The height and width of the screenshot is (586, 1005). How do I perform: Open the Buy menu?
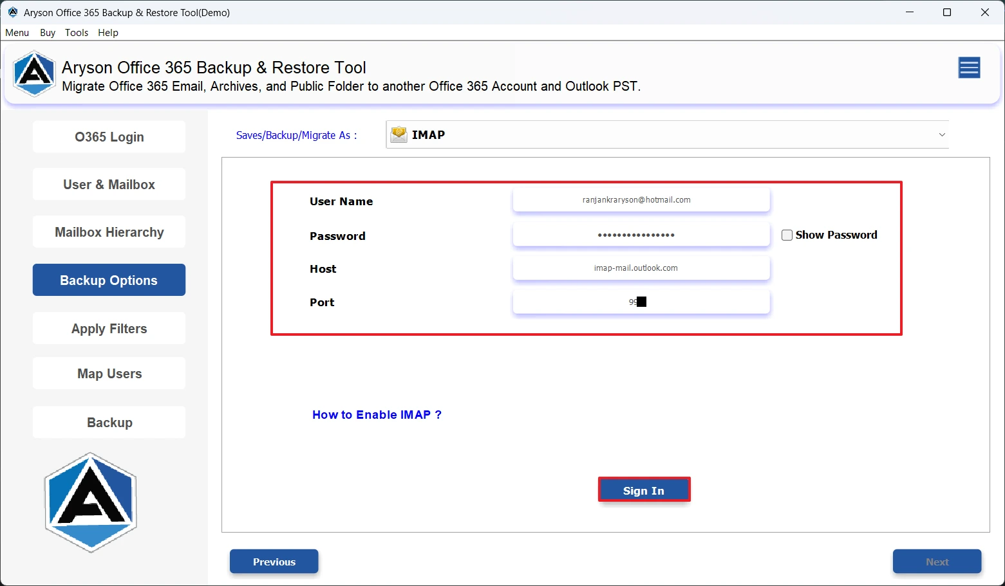[48, 33]
